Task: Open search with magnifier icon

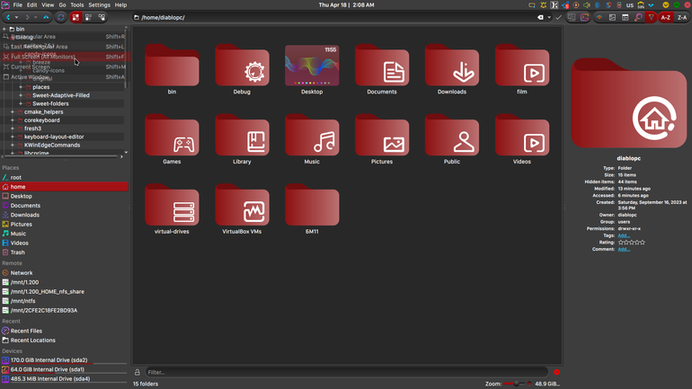Action: pyautogui.click(x=638, y=17)
